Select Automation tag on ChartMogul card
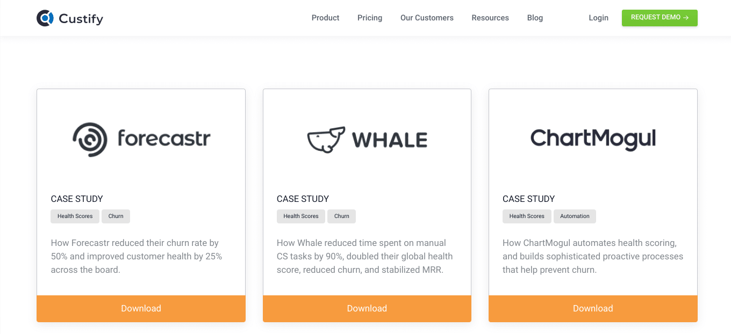731x334 pixels. [x=575, y=216]
